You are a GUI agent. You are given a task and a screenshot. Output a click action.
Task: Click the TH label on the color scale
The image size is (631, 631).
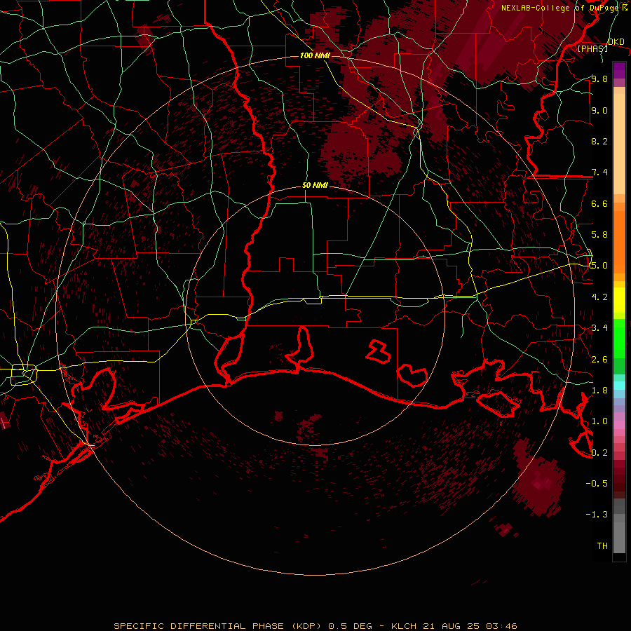(602, 545)
